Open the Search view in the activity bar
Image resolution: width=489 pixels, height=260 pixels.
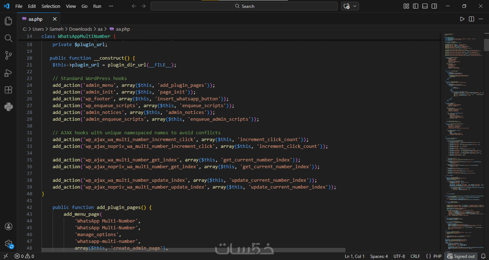pos(8,38)
